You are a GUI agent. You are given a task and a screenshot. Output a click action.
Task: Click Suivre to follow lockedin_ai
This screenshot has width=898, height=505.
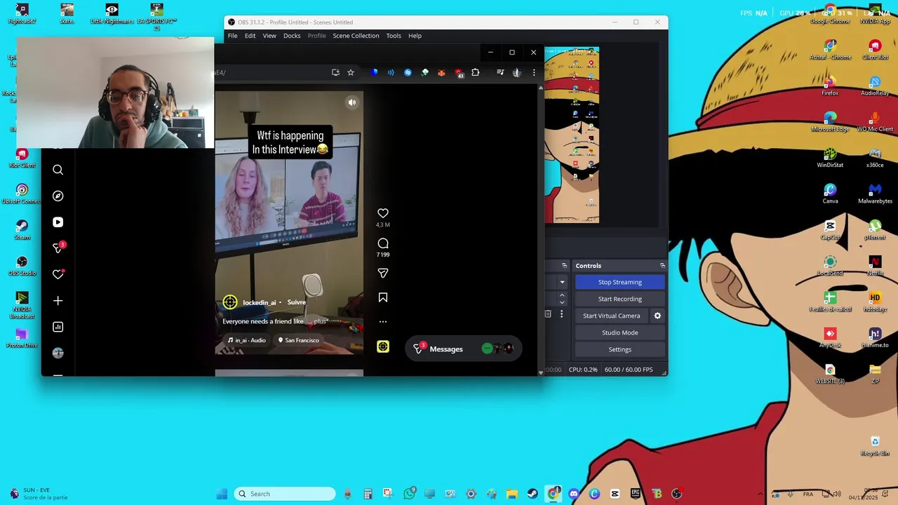pos(296,302)
